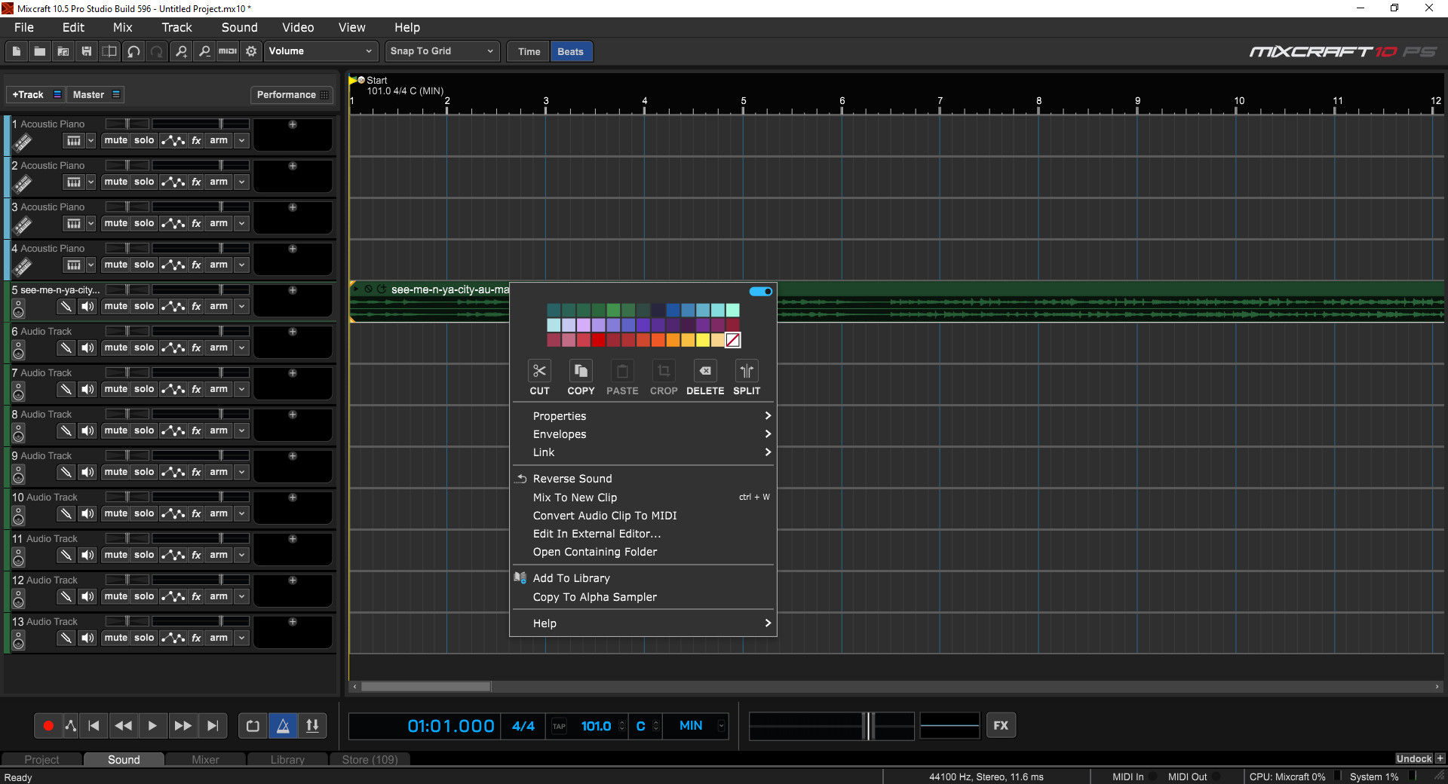This screenshot has width=1448, height=784.
Task: Click the save project disk icon
Action: click(x=87, y=51)
